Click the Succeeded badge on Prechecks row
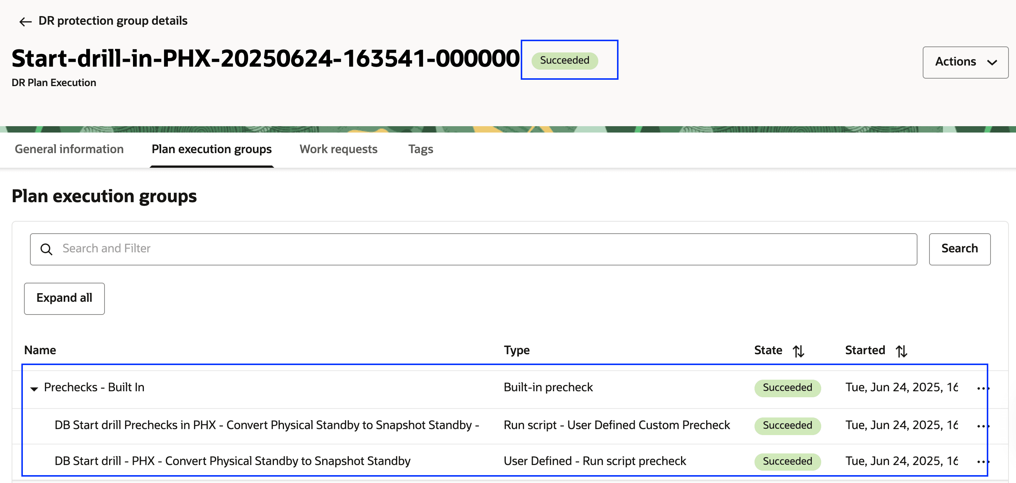Image resolution: width=1016 pixels, height=483 pixels. click(787, 388)
